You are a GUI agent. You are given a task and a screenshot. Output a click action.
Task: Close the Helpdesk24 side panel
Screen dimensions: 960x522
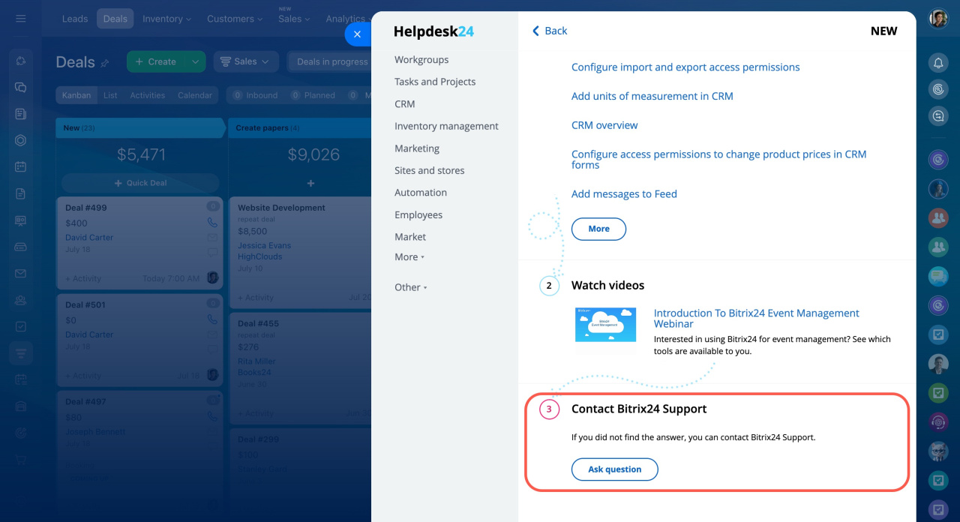pos(357,34)
